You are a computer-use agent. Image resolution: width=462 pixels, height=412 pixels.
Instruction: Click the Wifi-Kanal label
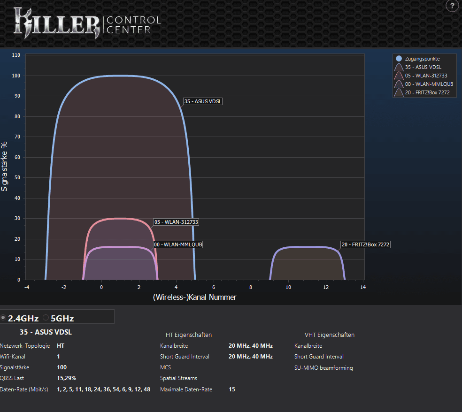13,357
